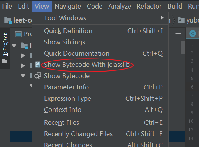This screenshot has width=199, height=147.
Task: Click the class file tab icon
Action: click(x=193, y=33)
